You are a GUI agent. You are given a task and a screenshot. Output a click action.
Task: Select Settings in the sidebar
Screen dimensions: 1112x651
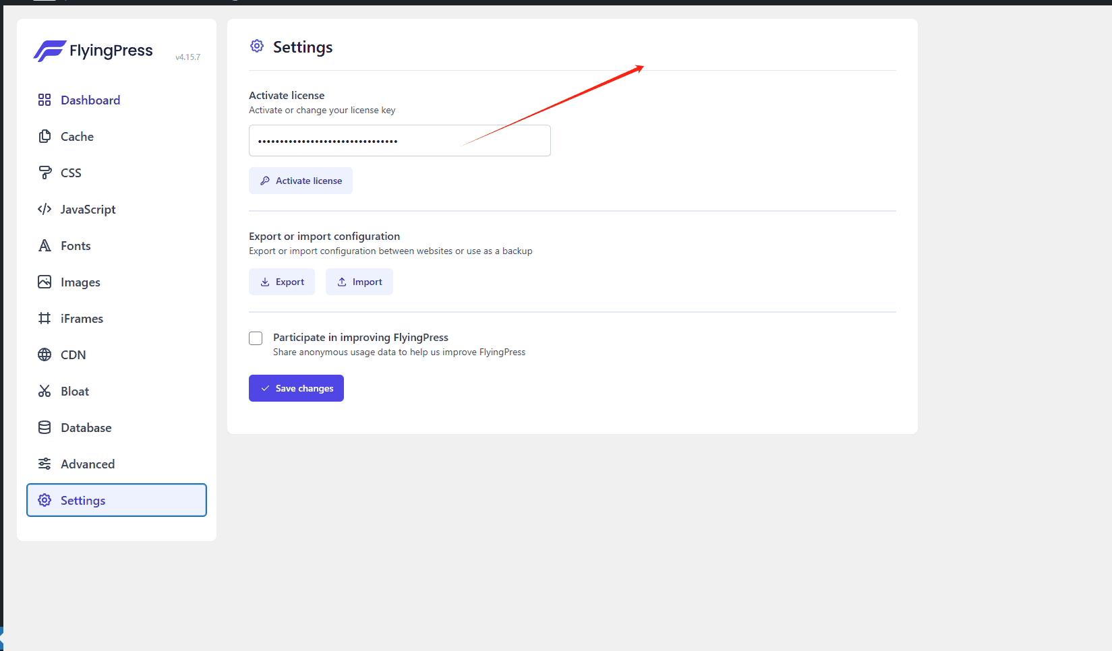click(117, 500)
